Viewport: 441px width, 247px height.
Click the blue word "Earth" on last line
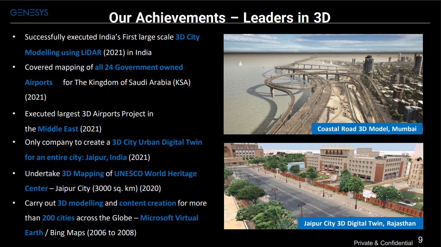pos(34,233)
